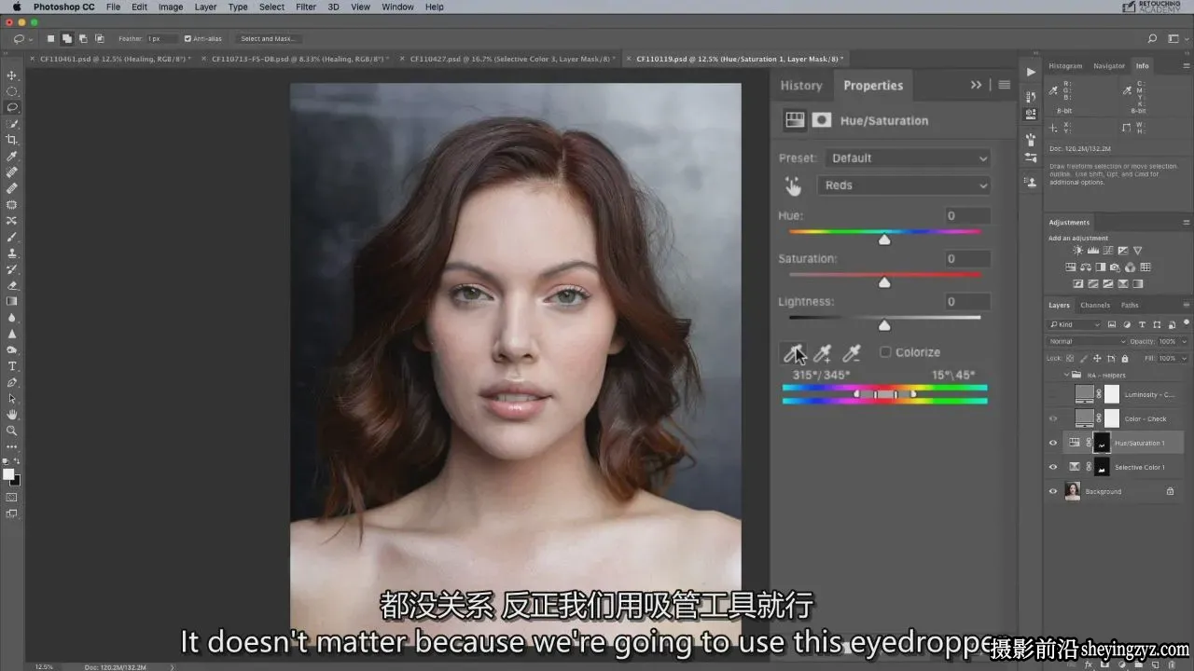Open the Properties panel menu button

[x=1004, y=85]
